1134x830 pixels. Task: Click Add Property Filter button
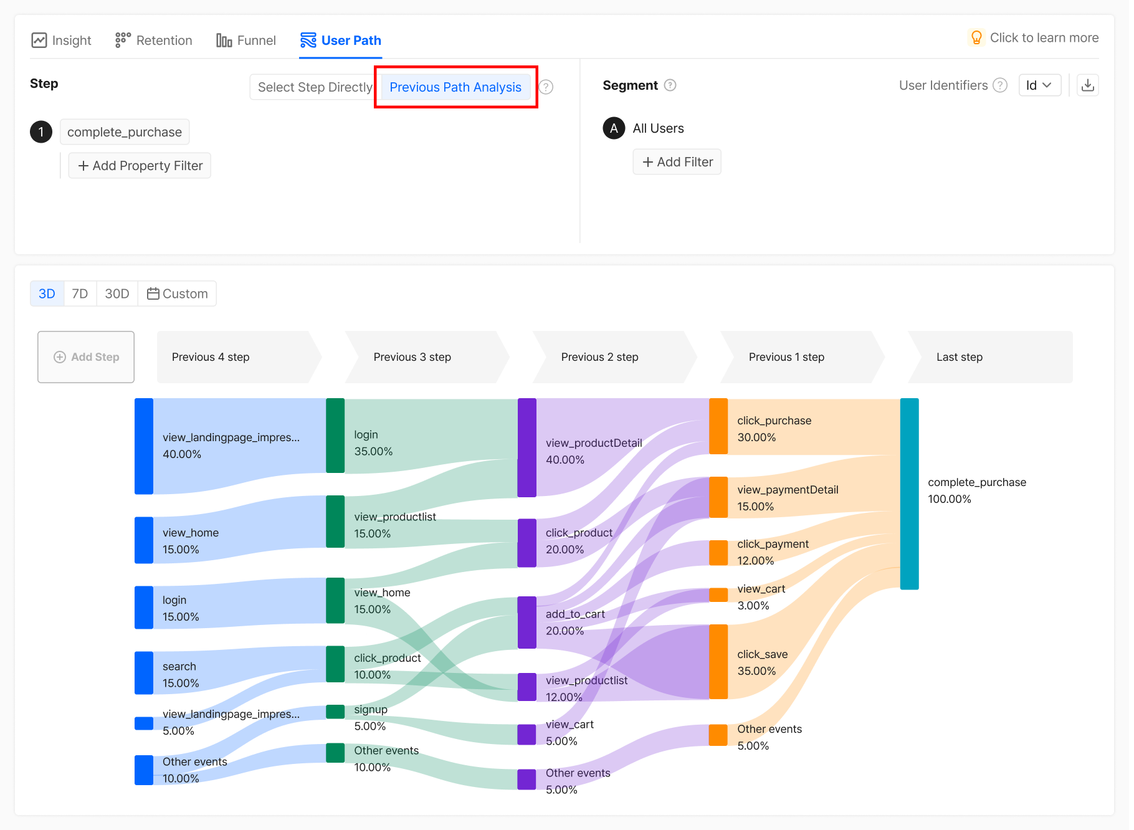140,166
